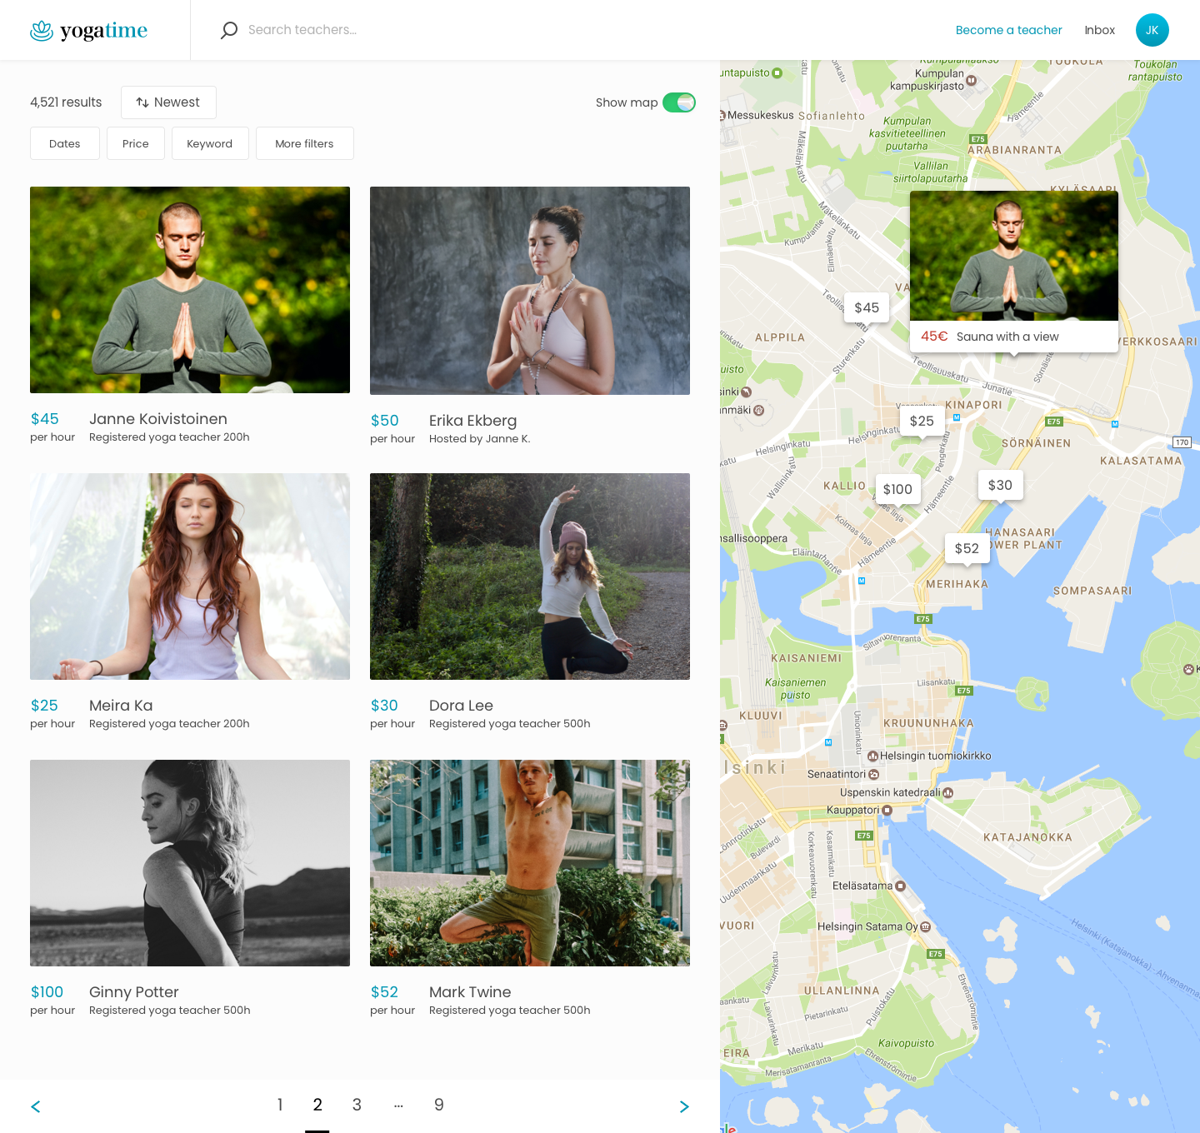The image size is (1200, 1133).
Task: Open the Price filter
Action: (x=135, y=143)
